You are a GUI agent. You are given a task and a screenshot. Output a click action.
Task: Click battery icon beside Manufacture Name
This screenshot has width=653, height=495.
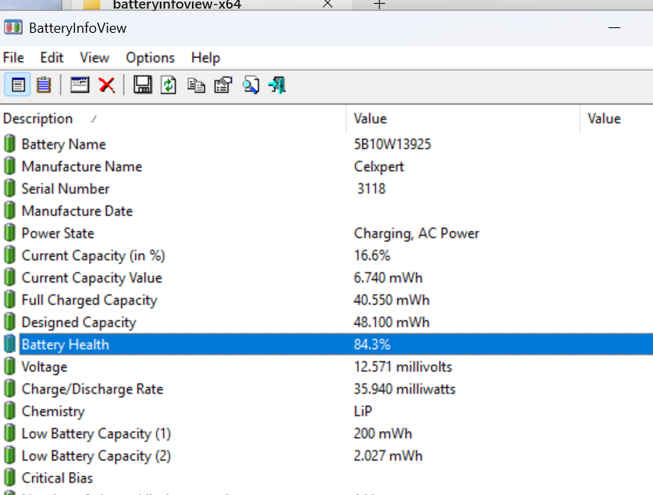pos(9,166)
